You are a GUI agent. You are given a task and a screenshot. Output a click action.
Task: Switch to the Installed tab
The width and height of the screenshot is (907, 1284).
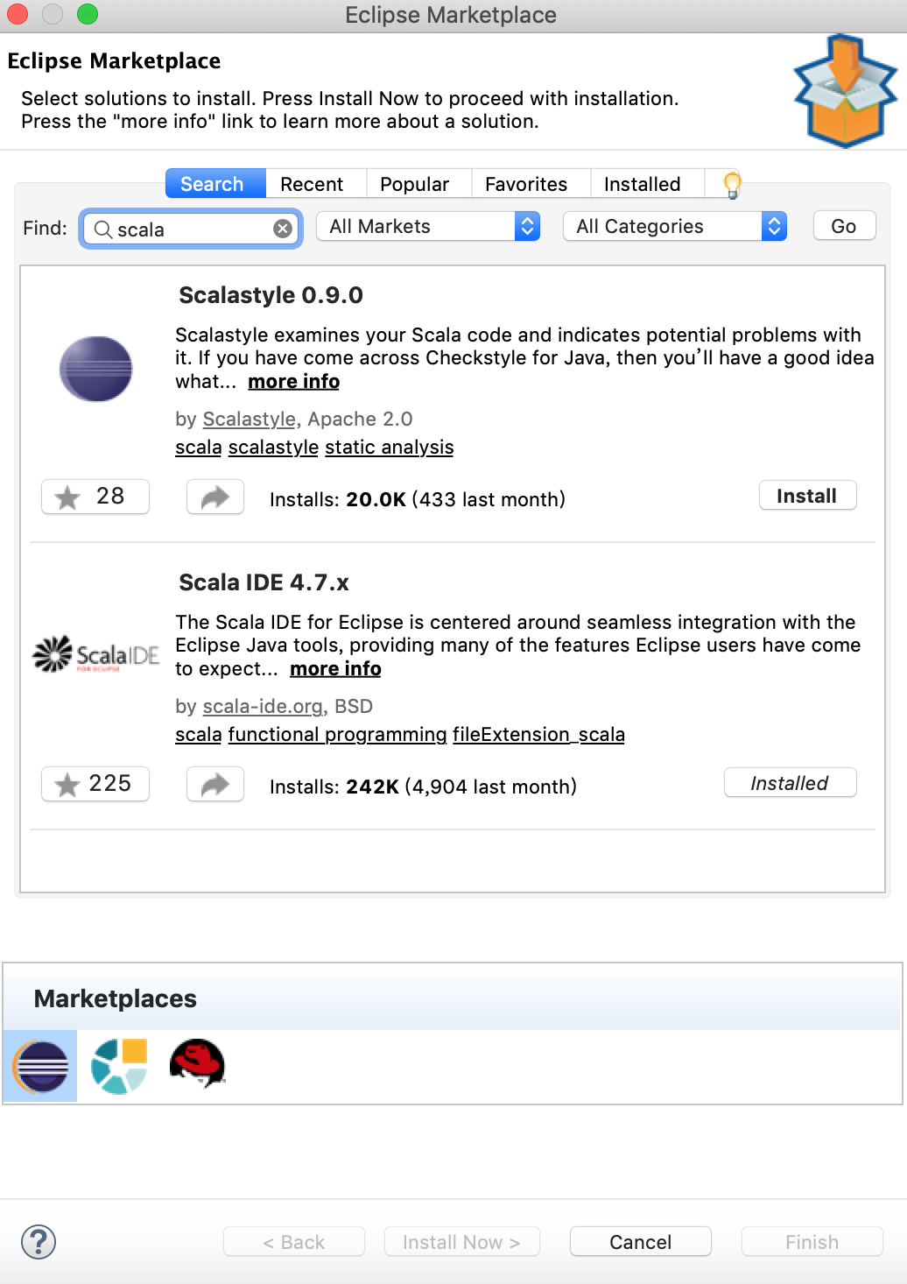(642, 184)
